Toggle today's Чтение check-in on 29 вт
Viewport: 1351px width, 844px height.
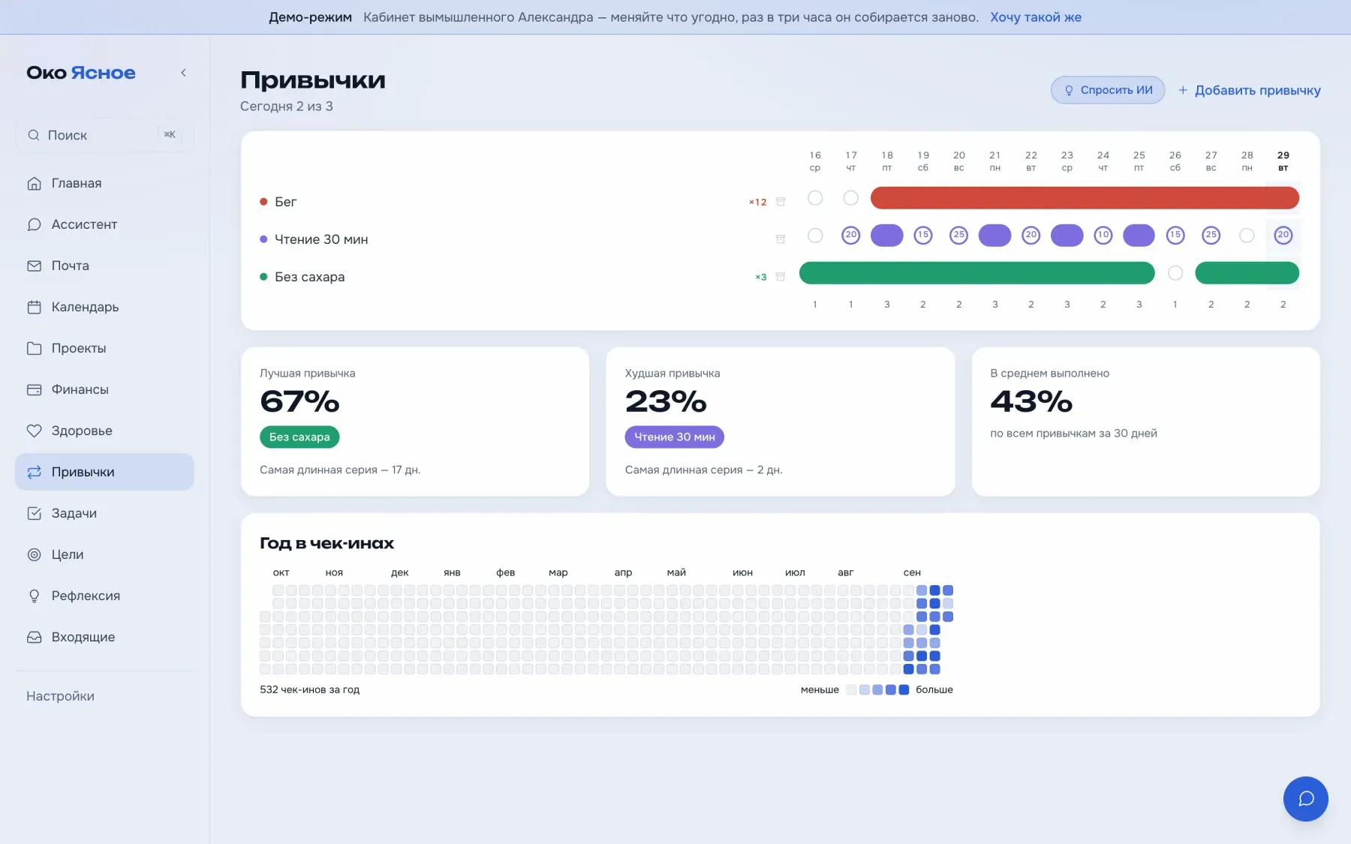(1283, 236)
